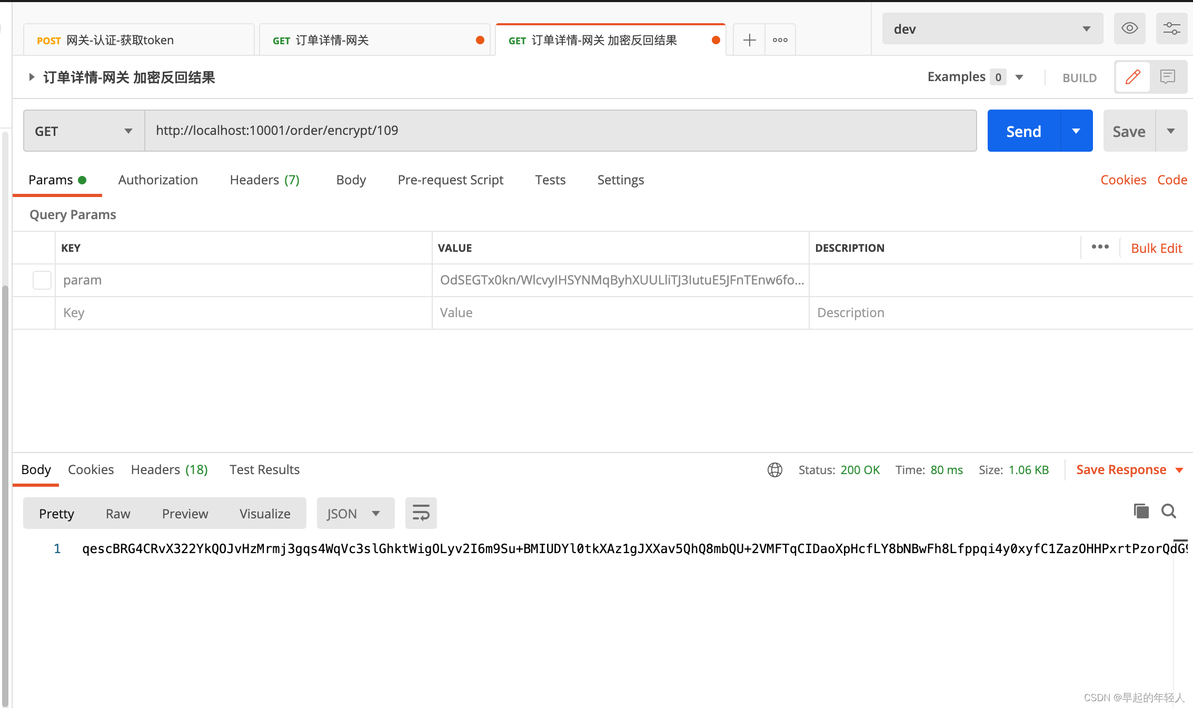The image size is (1193, 708).
Task: Open the comments bubble icon
Action: 1168,77
